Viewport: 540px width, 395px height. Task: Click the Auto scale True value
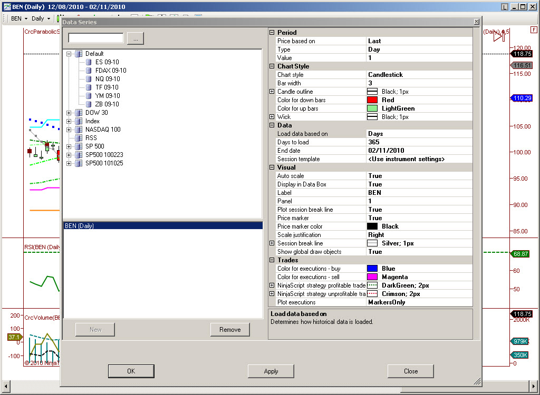[419, 176]
